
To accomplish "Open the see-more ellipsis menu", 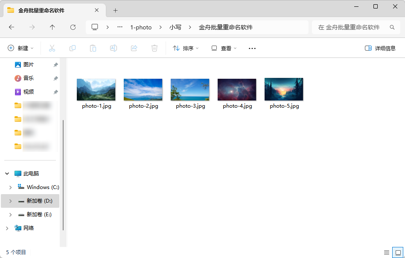I will 252,48.
